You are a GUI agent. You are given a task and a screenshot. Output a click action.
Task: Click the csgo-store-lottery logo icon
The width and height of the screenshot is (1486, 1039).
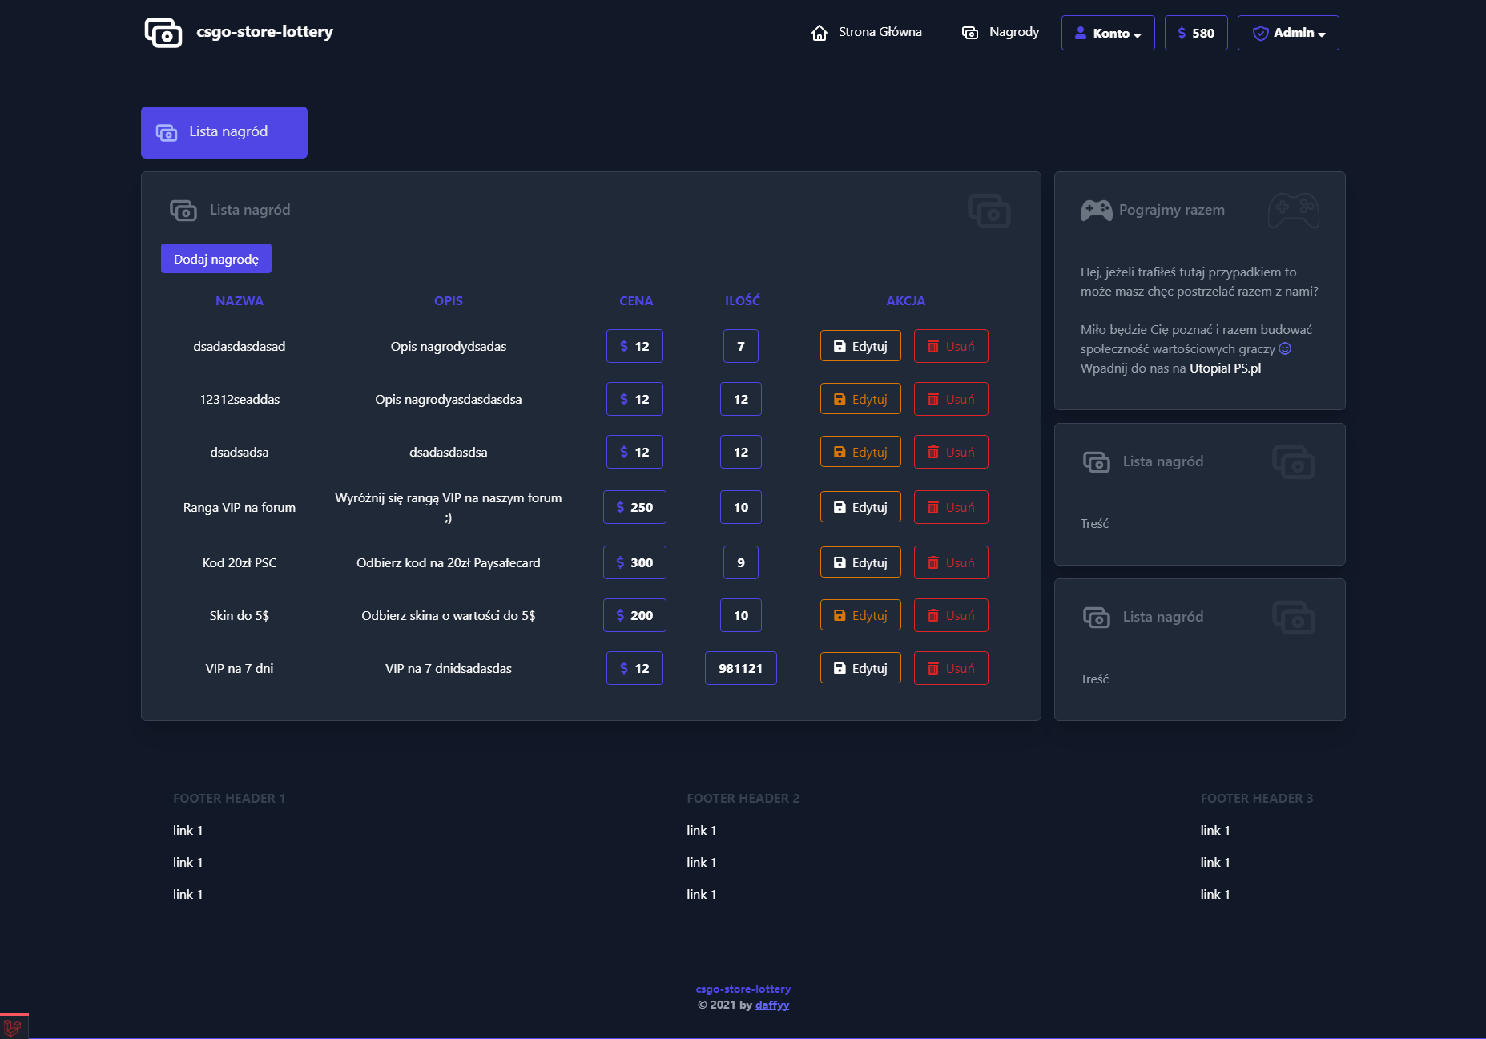163,33
